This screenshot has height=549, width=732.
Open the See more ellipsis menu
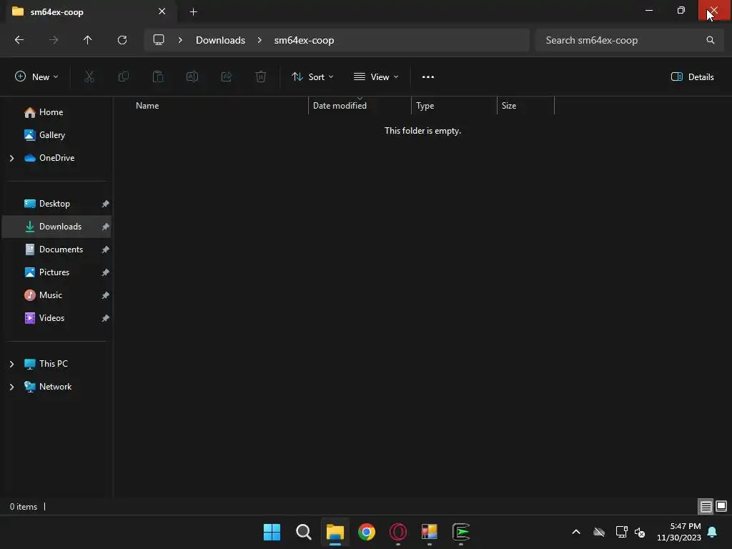pos(428,77)
